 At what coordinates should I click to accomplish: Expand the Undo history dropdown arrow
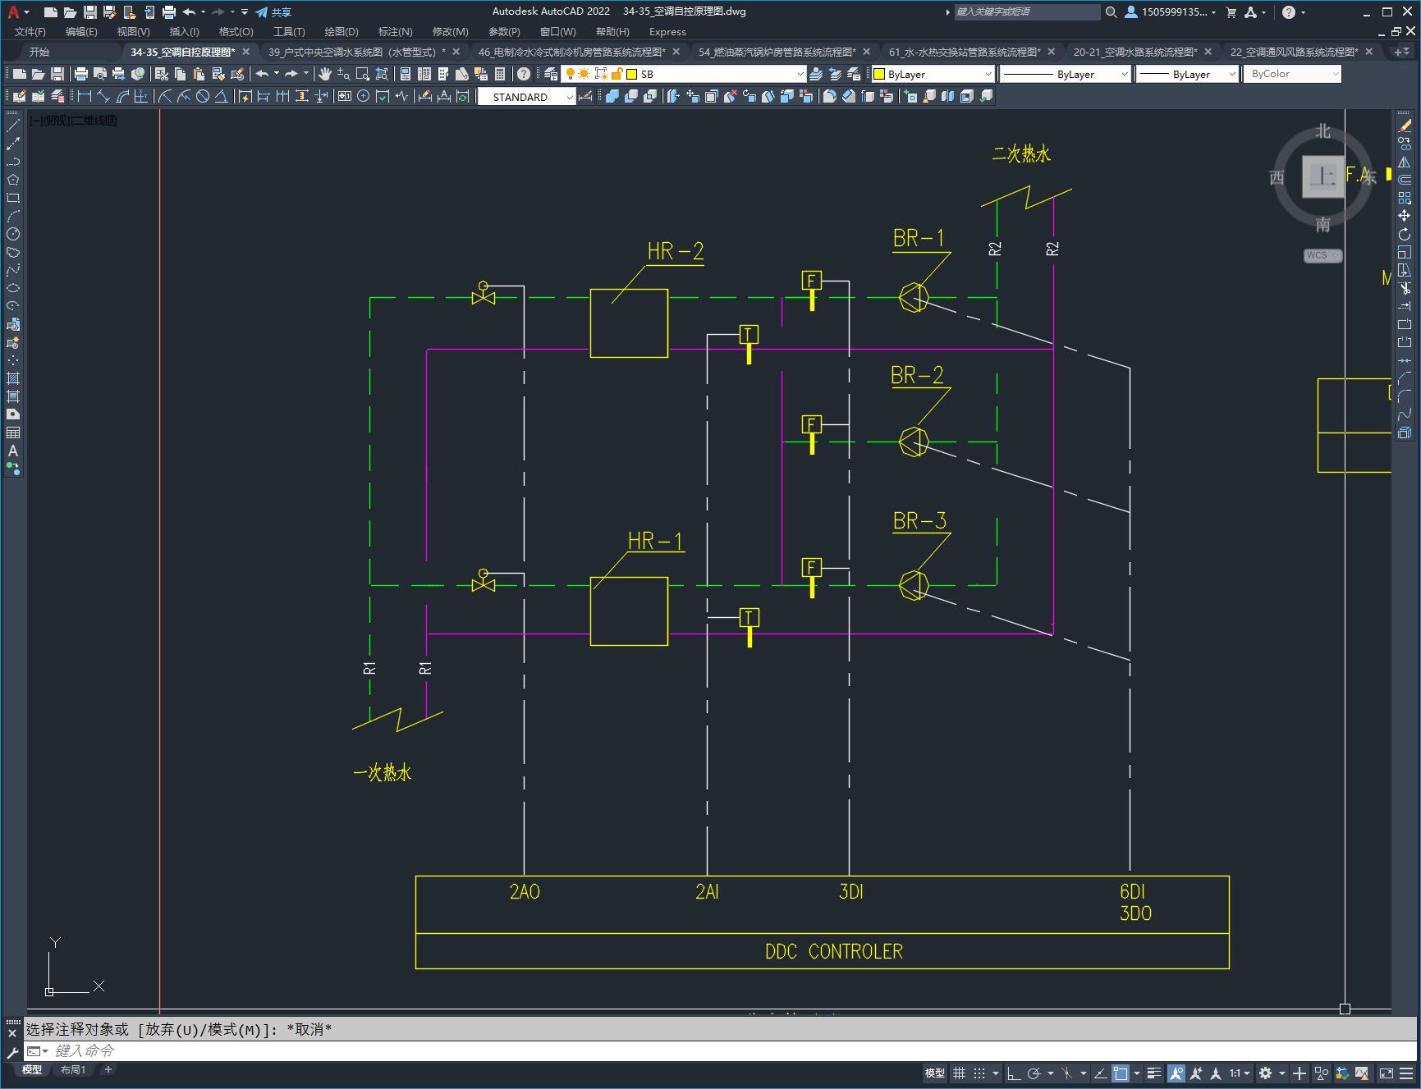point(276,74)
